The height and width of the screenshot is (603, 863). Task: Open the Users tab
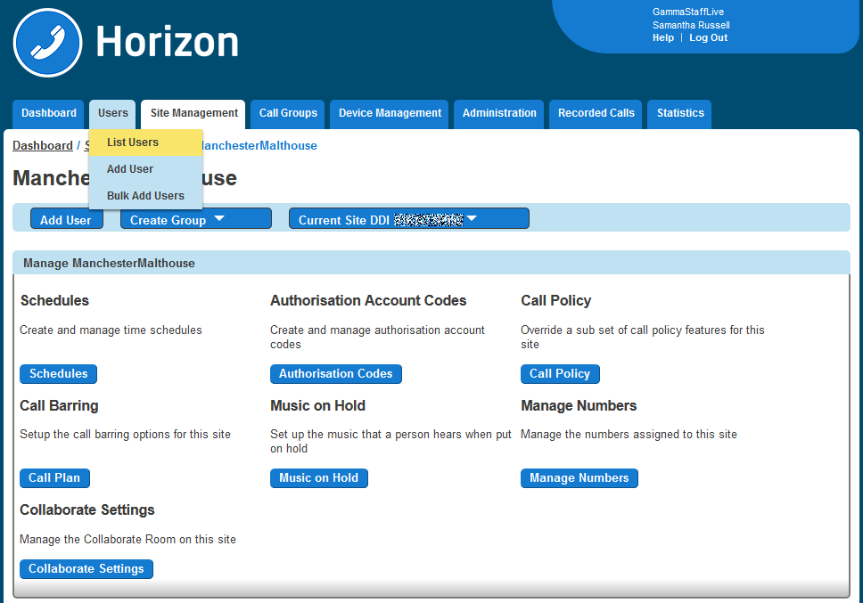pos(113,113)
